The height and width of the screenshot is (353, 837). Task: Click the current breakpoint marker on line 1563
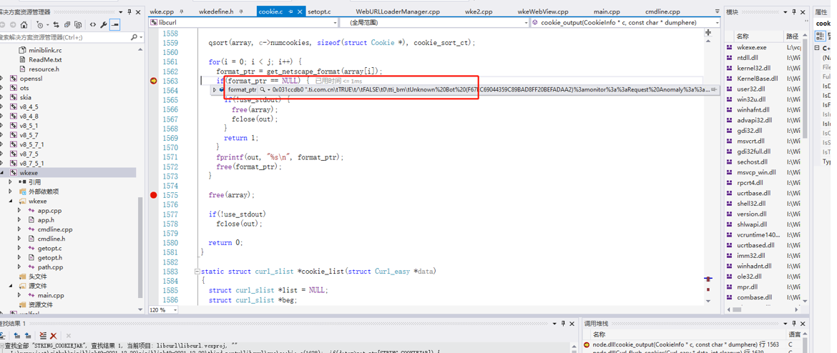(x=154, y=81)
